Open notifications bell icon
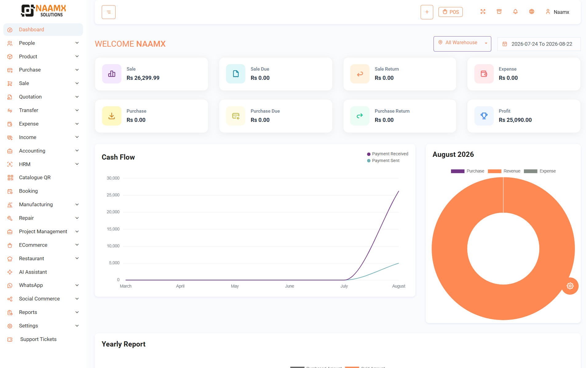Screen dimensions: 586x368 click(x=516, y=12)
